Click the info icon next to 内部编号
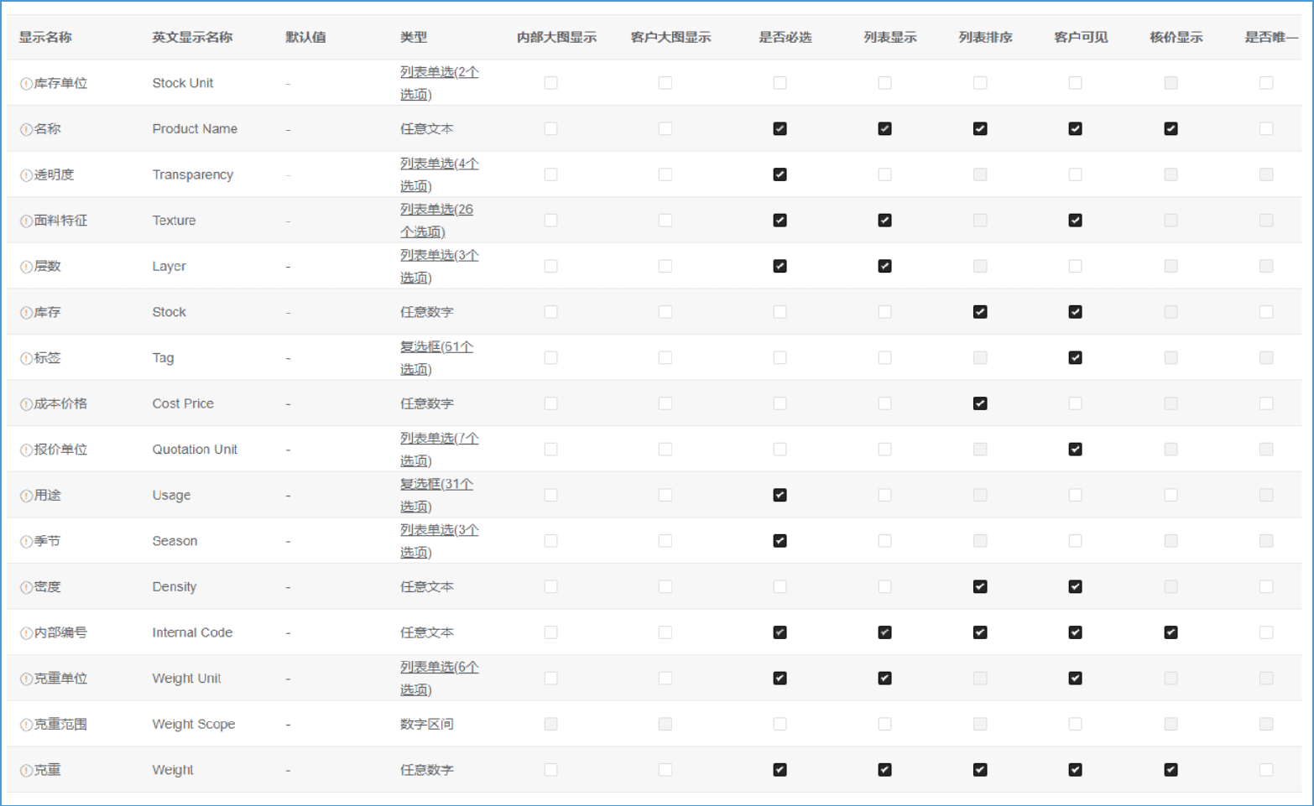Viewport: 1314px width, 806px height. pyautogui.click(x=26, y=633)
